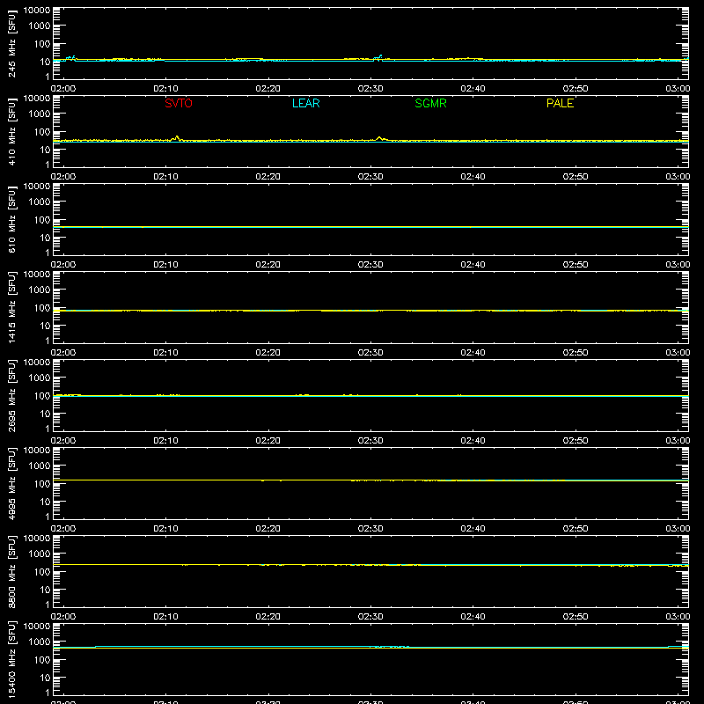Screen dimensions: 704x704
Task: Click the 100 tick label on the 610 MHz axis
Action: (x=42, y=220)
